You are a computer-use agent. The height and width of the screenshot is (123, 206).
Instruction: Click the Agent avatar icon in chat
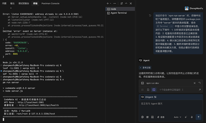coord(140,60)
